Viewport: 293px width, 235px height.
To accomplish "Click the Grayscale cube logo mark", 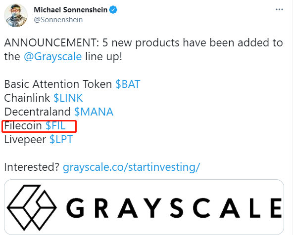I will pos(32,207).
